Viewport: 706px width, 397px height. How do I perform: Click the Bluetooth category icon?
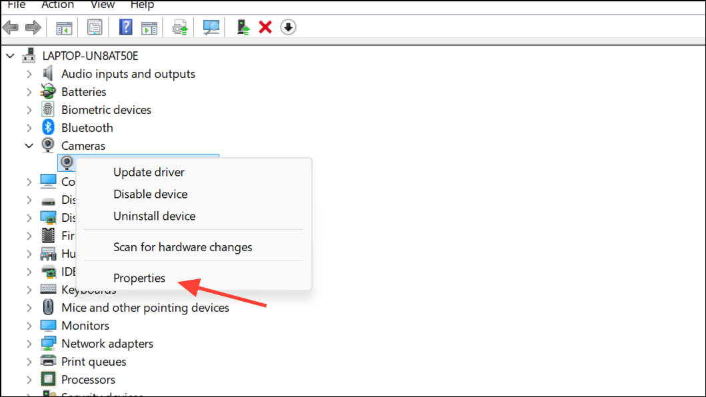(x=48, y=128)
